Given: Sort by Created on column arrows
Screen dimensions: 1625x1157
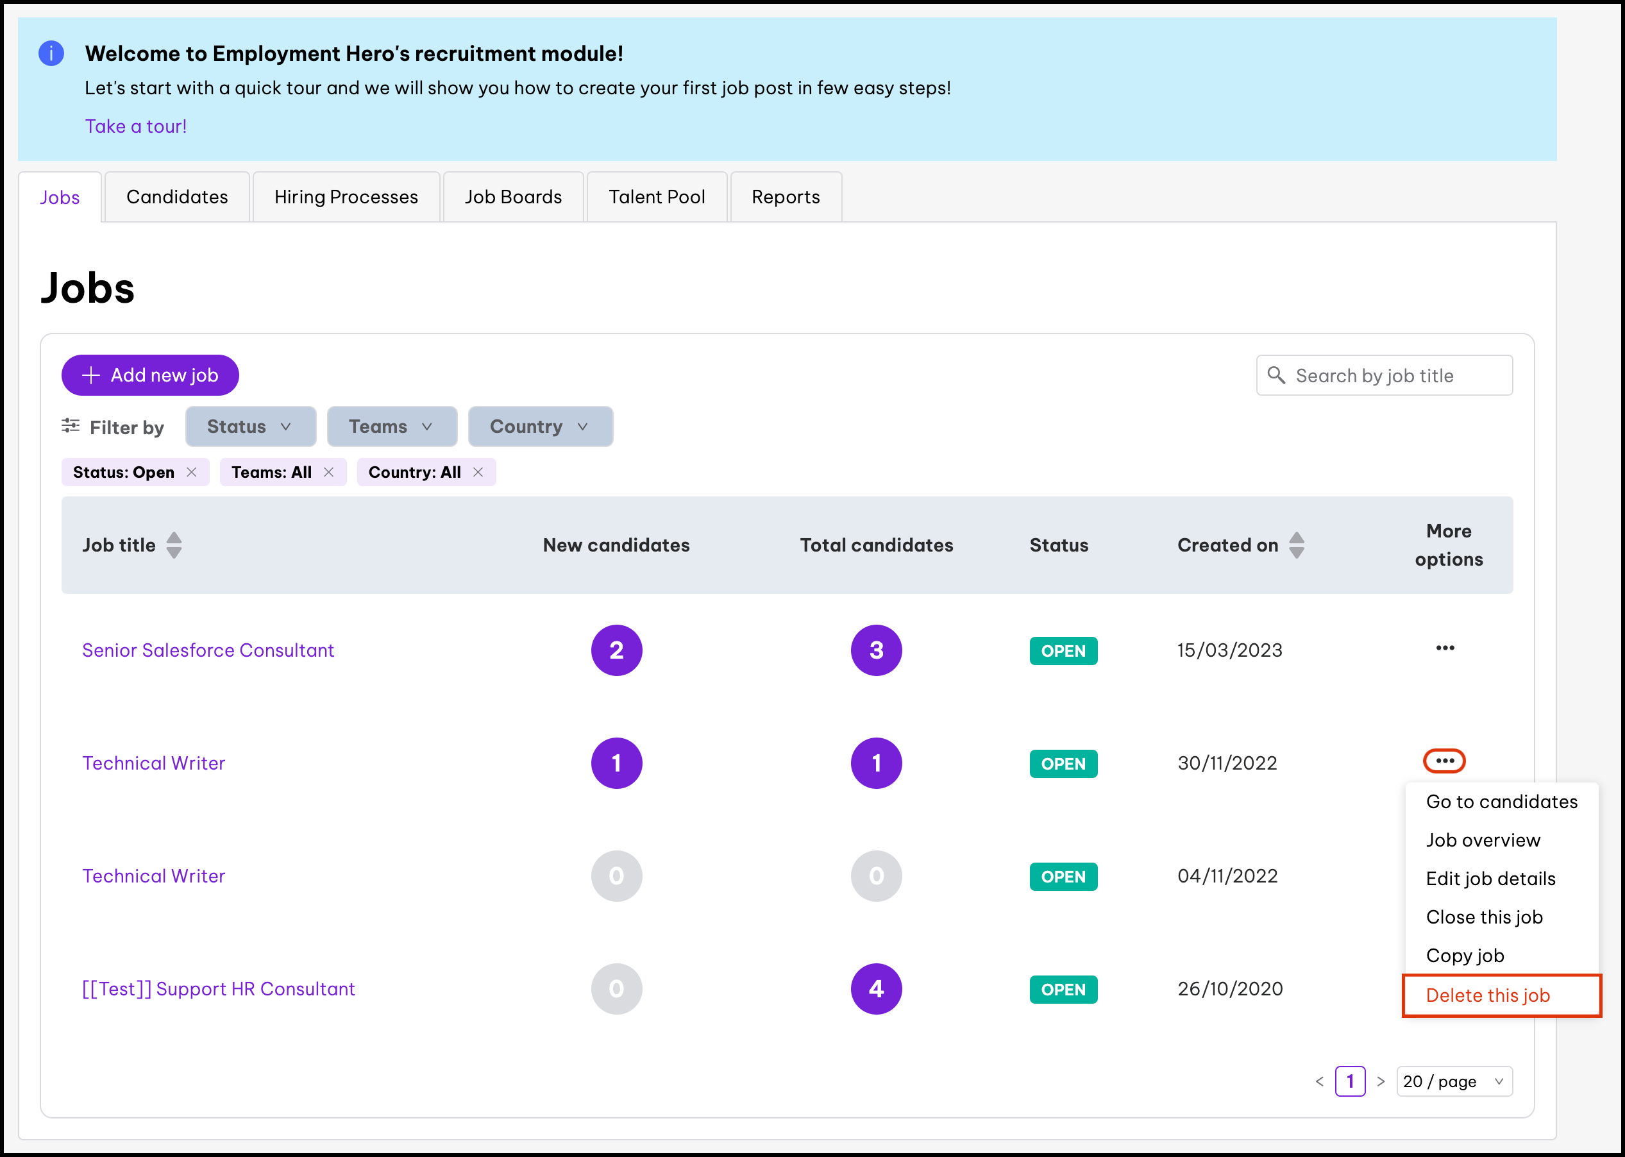Looking at the screenshot, I should tap(1297, 545).
